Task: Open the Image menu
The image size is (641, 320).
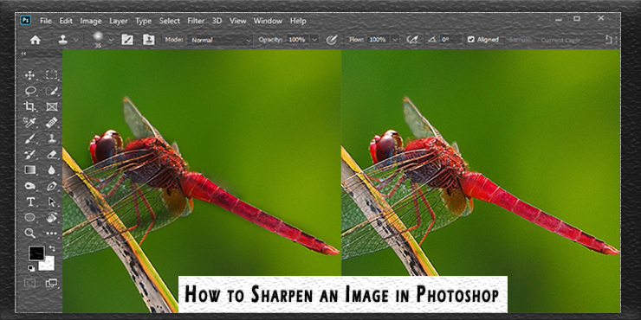Action: click(91, 21)
